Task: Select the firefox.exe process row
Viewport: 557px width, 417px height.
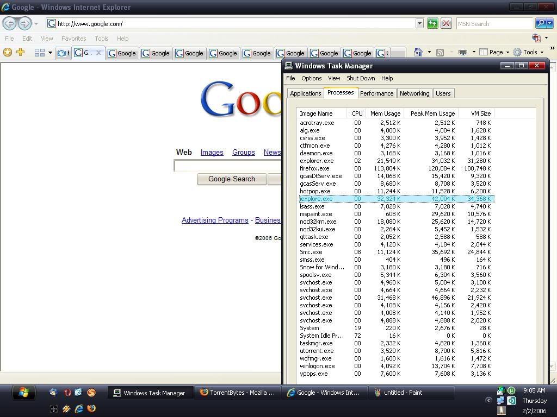Action: coord(314,168)
